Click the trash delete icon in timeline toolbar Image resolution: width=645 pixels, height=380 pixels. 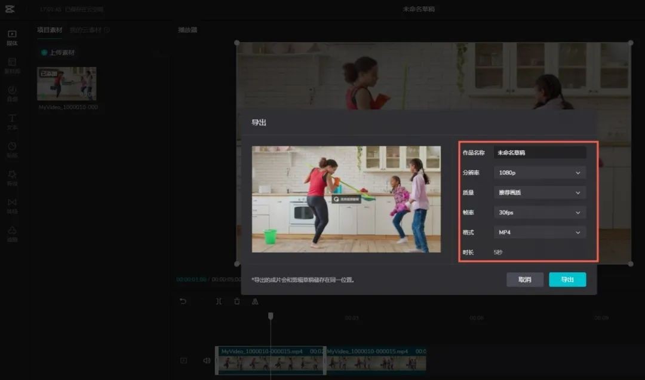click(237, 302)
